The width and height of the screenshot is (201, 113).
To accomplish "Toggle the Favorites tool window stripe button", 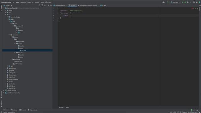I will pyautogui.click(x=1, y=104).
